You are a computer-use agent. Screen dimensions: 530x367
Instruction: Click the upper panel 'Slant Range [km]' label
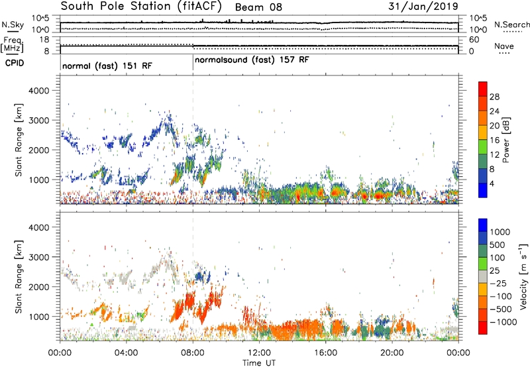point(19,140)
